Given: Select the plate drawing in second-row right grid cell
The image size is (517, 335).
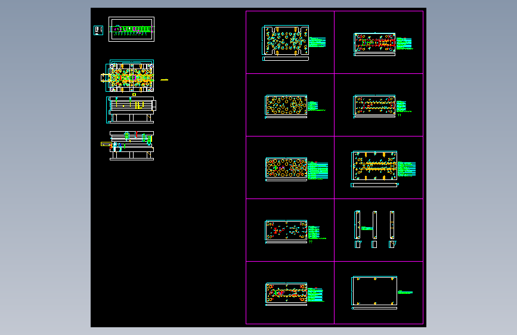Looking at the screenshot, I should coord(374,106).
